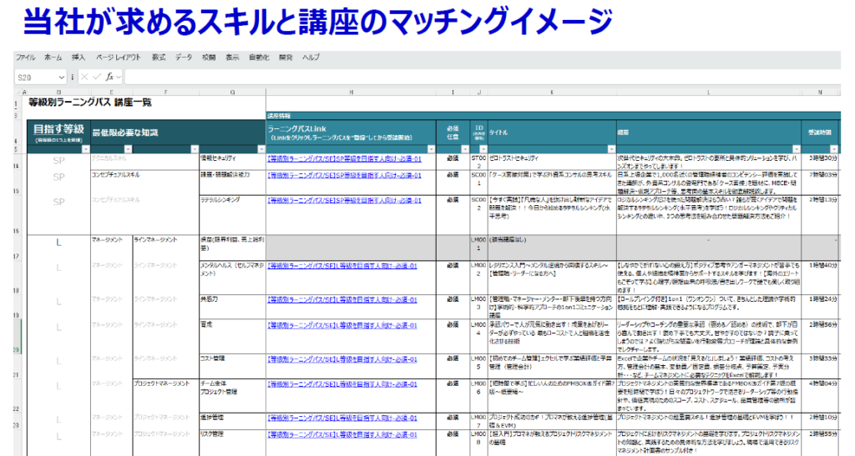Select the cell (該当講座なし)
This screenshot has height=456, width=855.
[552, 248]
